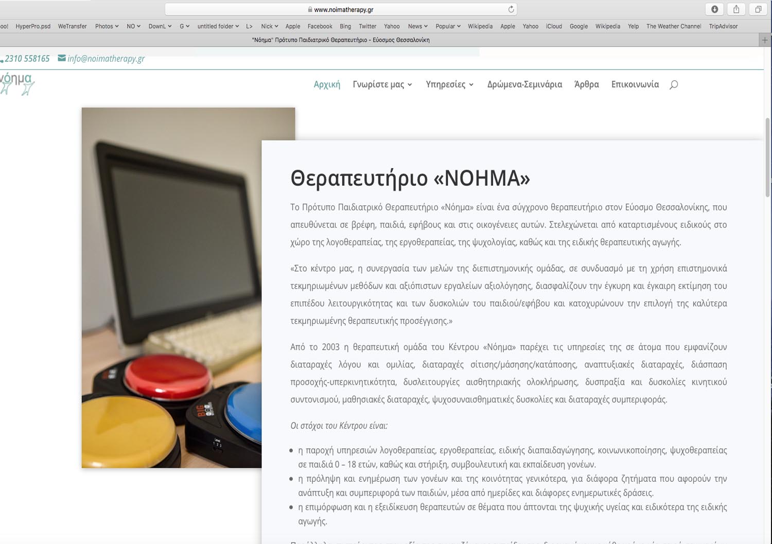The image size is (772, 544).
Task: Expand the Popular bookmarks folder
Action: point(448,26)
